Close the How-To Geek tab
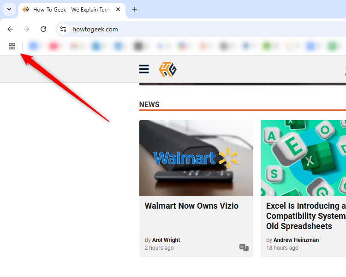The image size is (346, 277). click(x=118, y=10)
